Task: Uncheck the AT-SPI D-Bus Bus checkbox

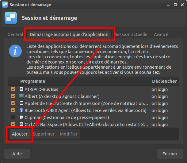Action: click(13, 89)
